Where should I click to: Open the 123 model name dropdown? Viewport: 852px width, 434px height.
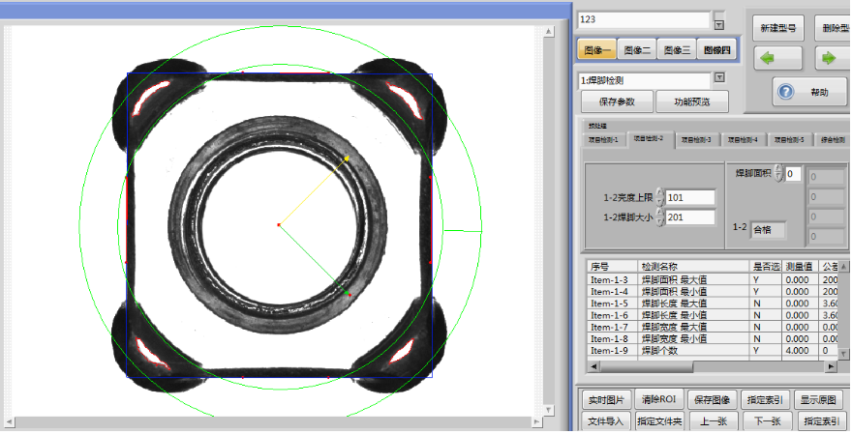point(718,23)
